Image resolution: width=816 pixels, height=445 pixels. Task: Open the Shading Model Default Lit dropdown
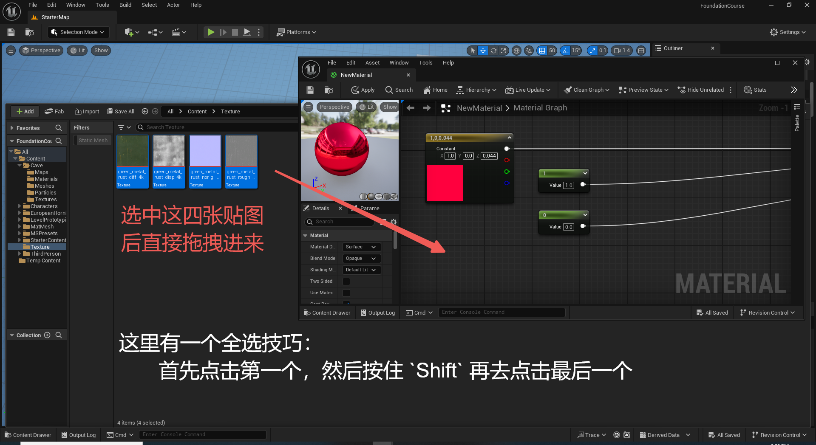pyautogui.click(x=361, y=270)
